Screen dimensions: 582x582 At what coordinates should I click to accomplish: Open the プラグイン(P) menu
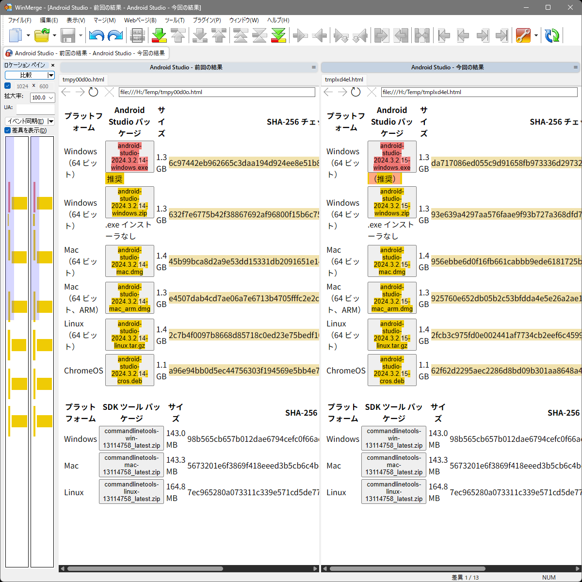207,20
